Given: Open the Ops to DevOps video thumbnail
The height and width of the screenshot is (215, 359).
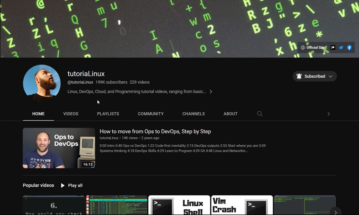Looking at the screenshot, I should pyautogui.click(x=59, y=148).
